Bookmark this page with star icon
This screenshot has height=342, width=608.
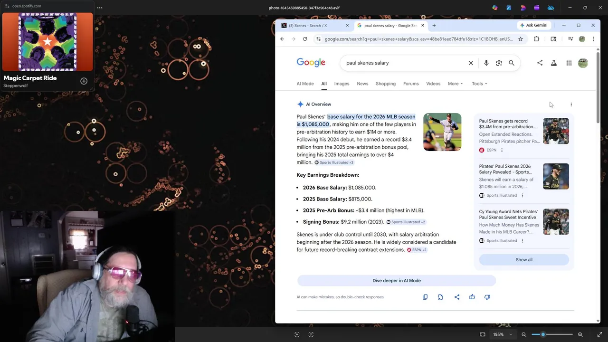[521, 39]
